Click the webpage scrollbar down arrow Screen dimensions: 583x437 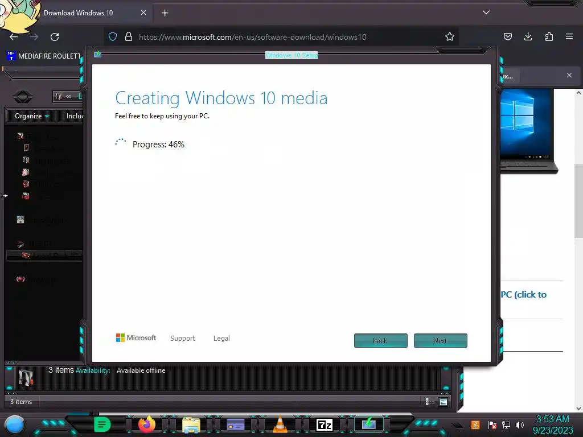pos(578,409)
